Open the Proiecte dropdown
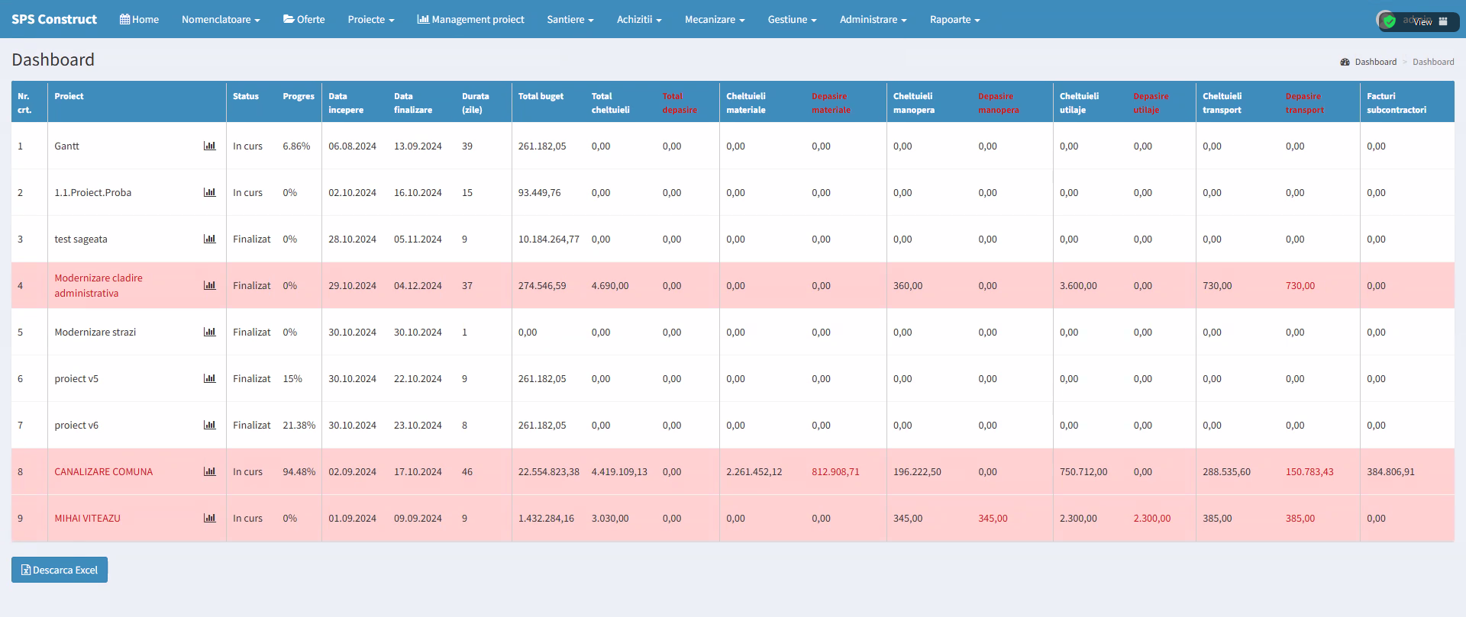Viewport: 1466px width, 617px height. [370, 19]
